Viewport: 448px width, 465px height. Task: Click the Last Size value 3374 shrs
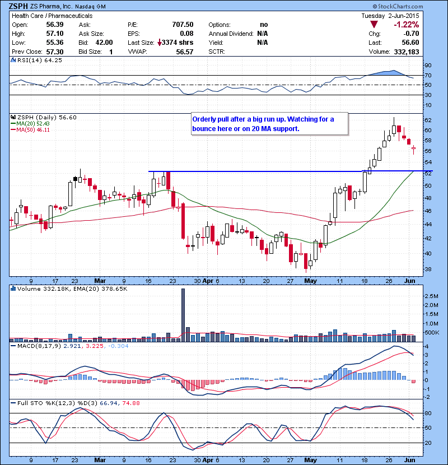point(178,43)
